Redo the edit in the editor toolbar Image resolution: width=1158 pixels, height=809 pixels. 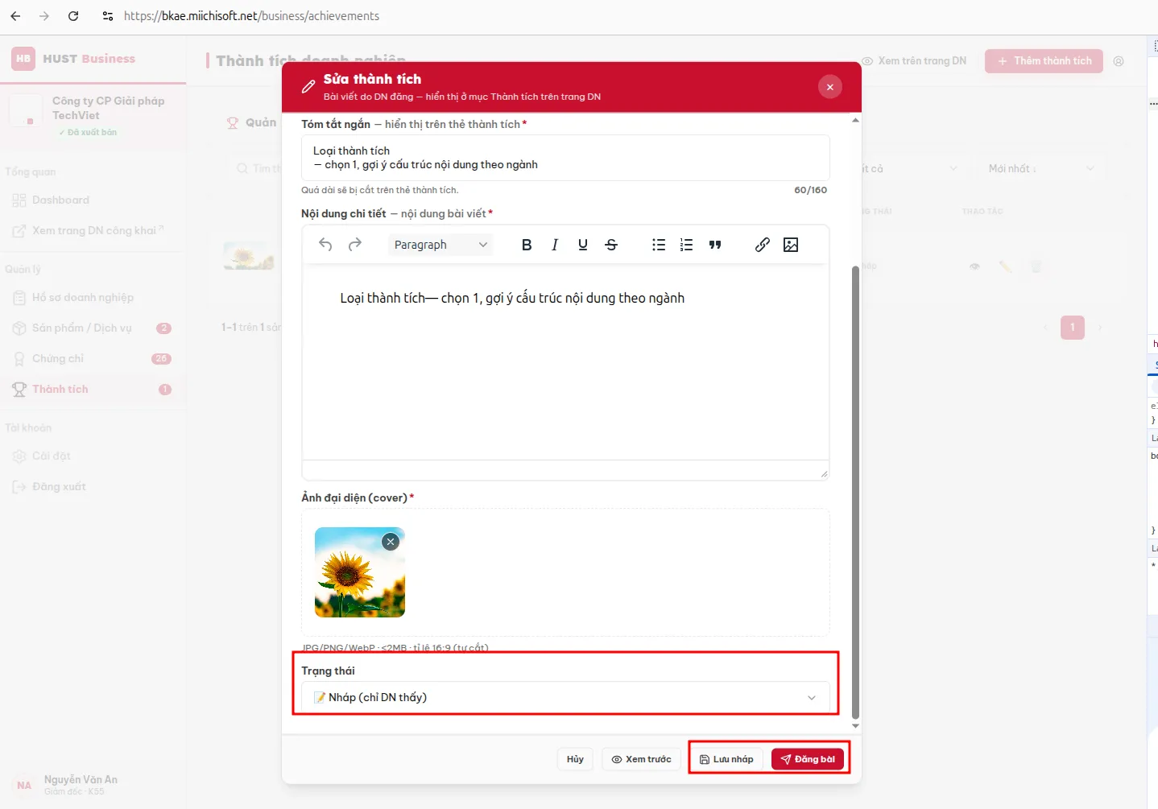(x=354, y=245)
